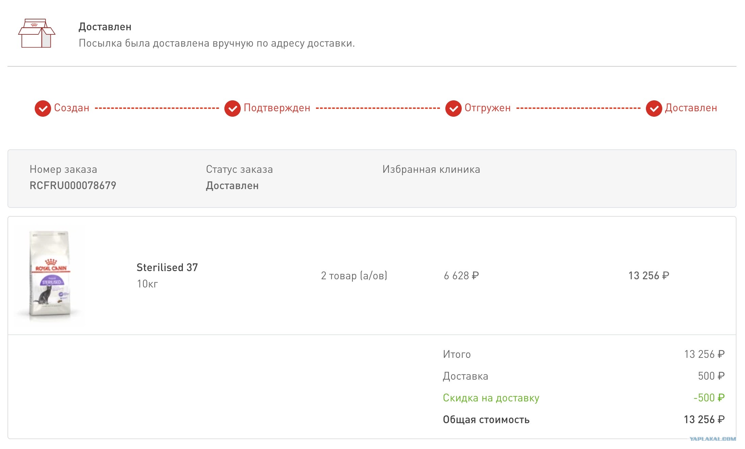Click the 2 товар(а/ов) quantity text
This screenshot has width=745, height=449.
tap(354, 276)
